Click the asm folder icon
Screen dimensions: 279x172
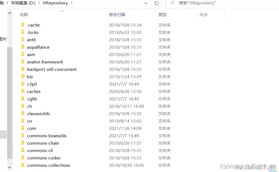tap(23, 54)
